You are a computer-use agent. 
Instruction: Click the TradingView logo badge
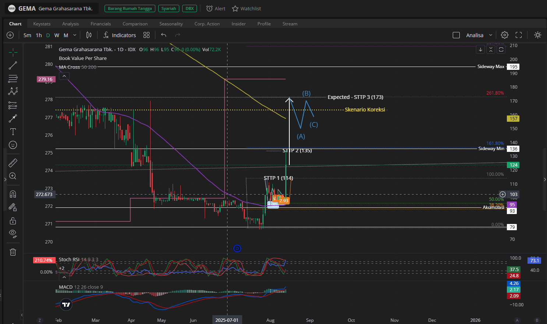[x=66, y=305]
